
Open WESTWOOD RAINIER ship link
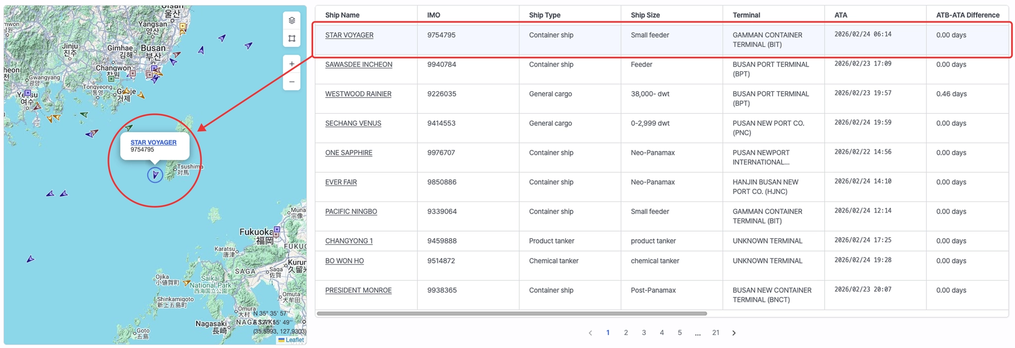[358, 94]
